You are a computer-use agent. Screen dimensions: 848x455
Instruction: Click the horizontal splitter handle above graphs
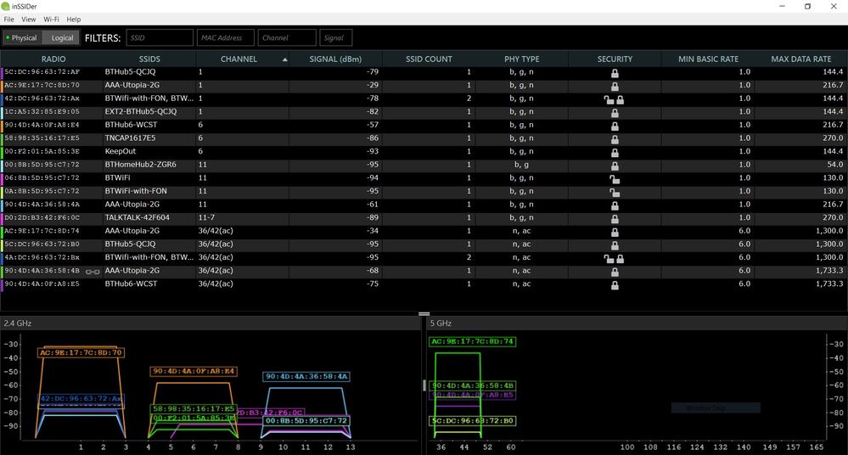(424, 314)
